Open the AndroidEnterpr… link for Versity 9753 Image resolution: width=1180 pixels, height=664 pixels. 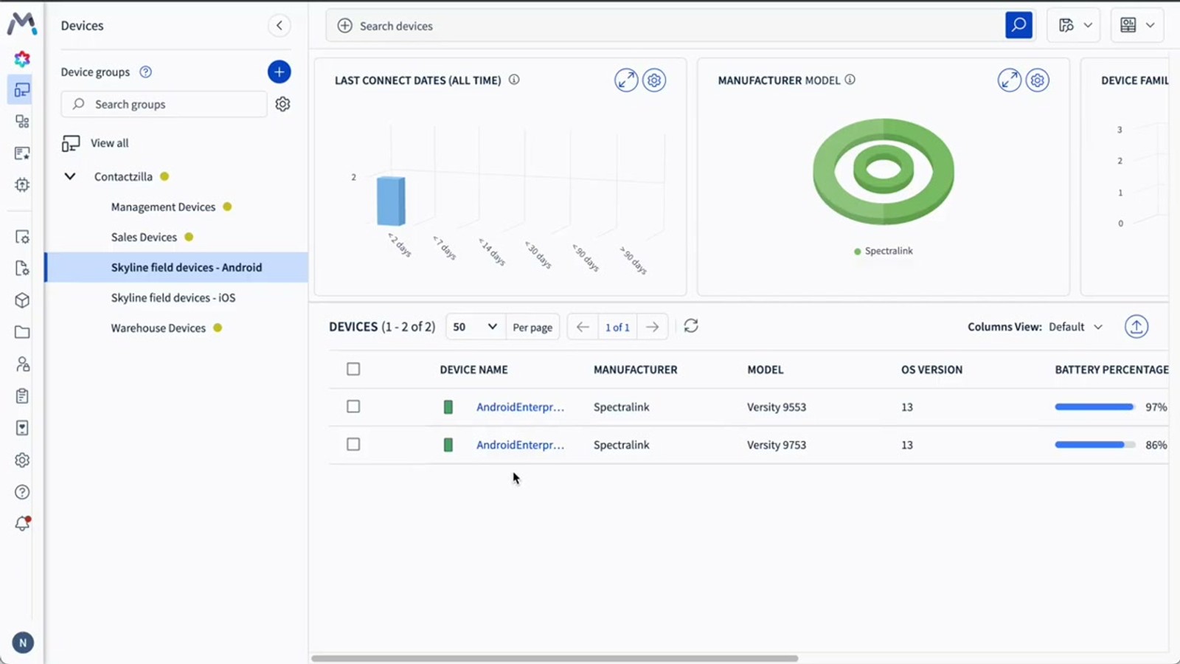[x=520, y=445]
